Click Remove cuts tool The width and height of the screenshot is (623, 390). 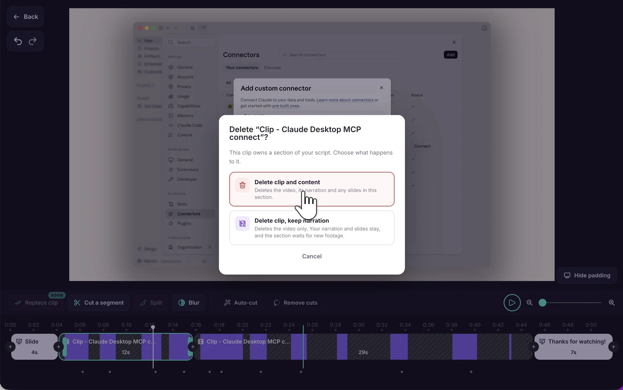click(295, 303)
